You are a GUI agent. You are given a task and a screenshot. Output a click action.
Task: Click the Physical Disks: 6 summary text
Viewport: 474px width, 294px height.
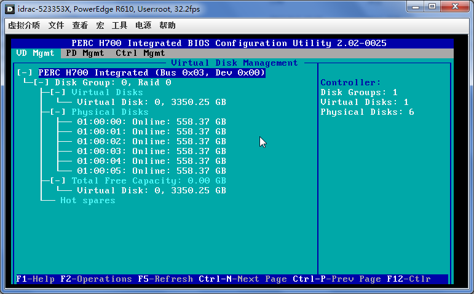367,112
